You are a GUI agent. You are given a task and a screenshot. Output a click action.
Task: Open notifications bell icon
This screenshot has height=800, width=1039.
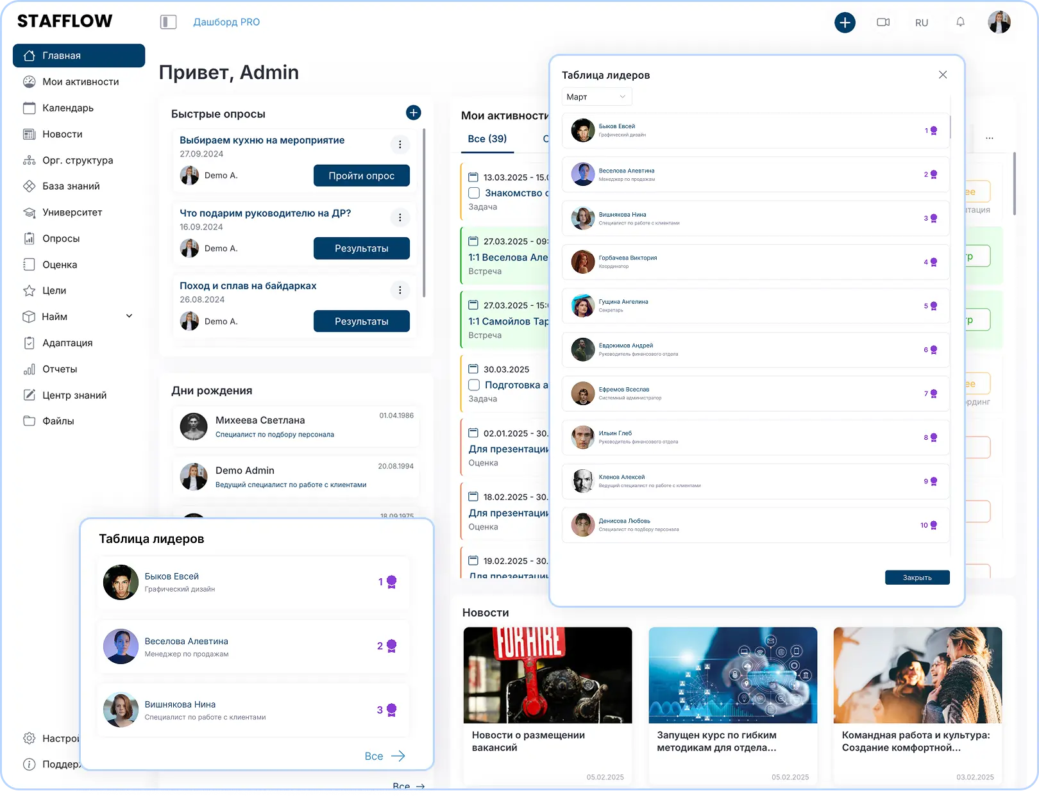point(960,22)
